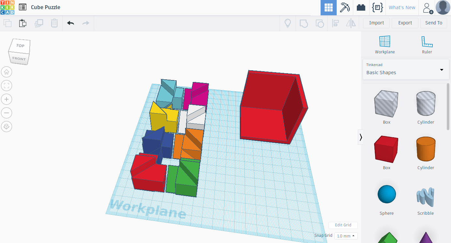Click the Ungroup shapes icon
Screen dimensions: 451x243
point(320,23)
